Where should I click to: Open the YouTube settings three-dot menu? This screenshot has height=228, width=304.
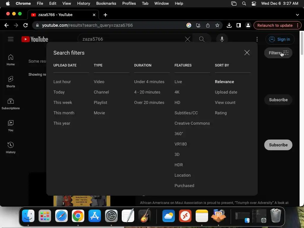coord(257,39)
